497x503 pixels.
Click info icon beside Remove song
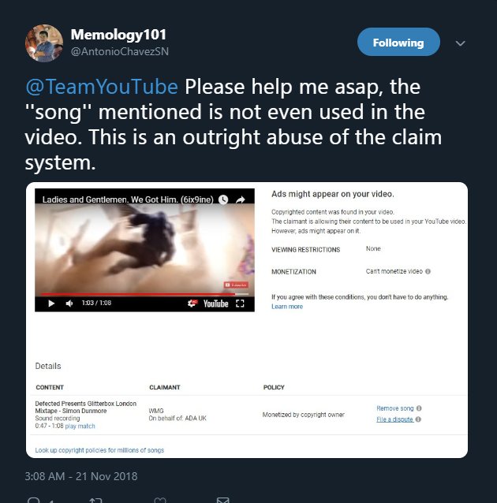point(419,408)
